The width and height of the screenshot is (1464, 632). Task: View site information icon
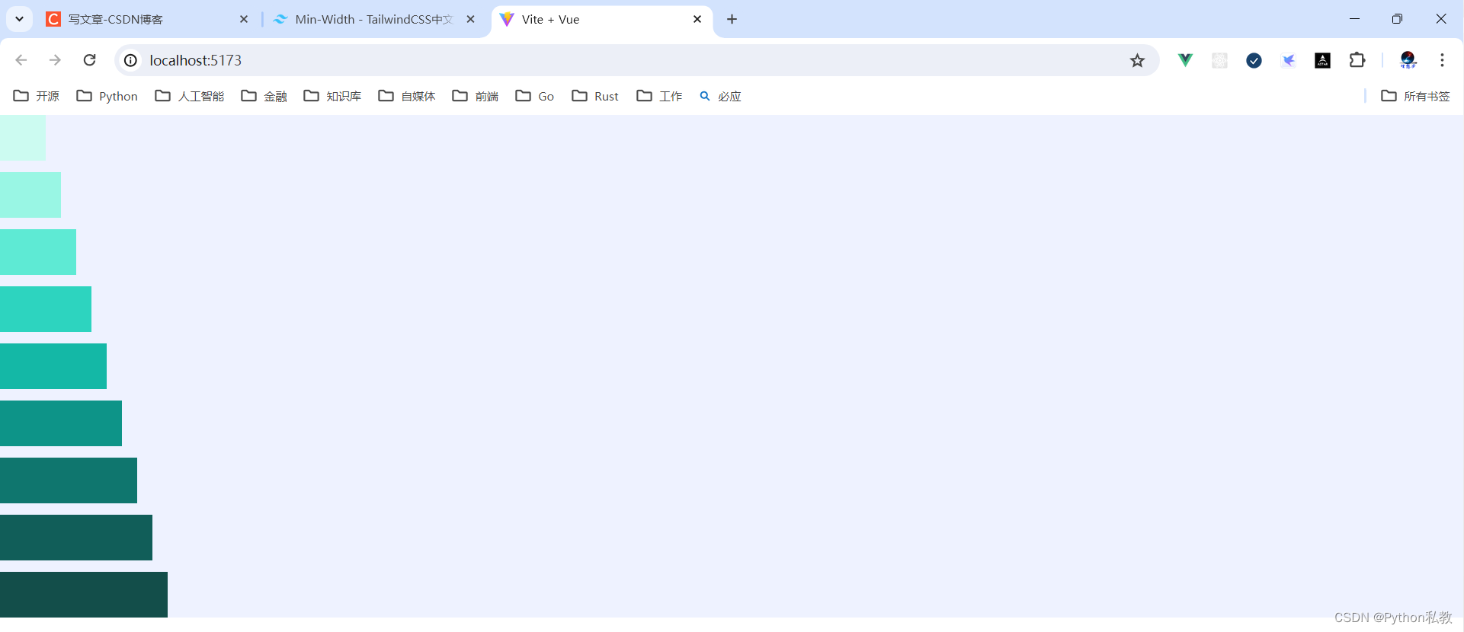(131, 60)
